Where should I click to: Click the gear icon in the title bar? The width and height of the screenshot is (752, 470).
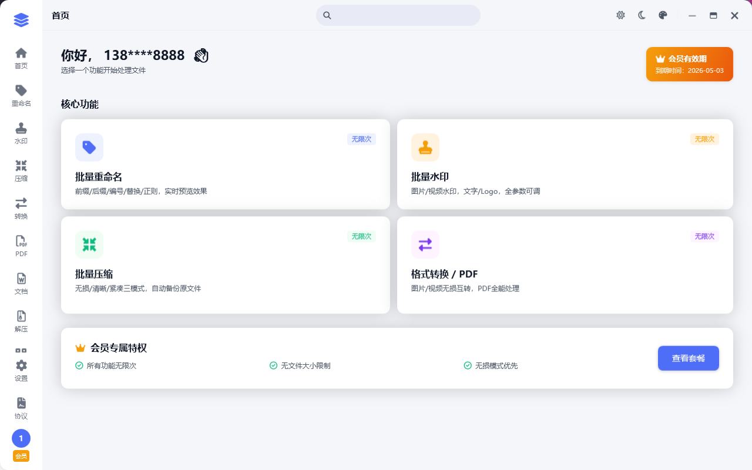tap(620, 15)
